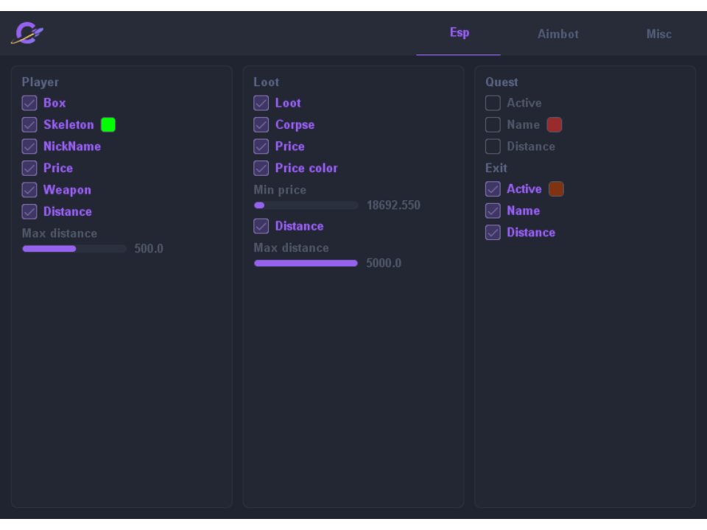This screenshot has width=707, height=530.
Task: Open the Aimbot tab
Action: pyautogui.click(x=557, y=34)
